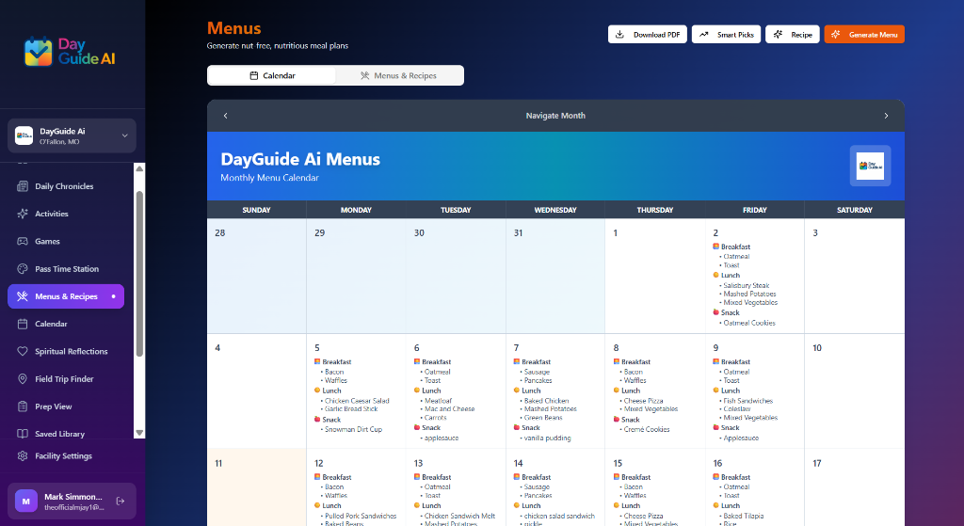964x526 pixels.
Task: Click the Spiritual Reflections heart icon
Action: point(23,352)
